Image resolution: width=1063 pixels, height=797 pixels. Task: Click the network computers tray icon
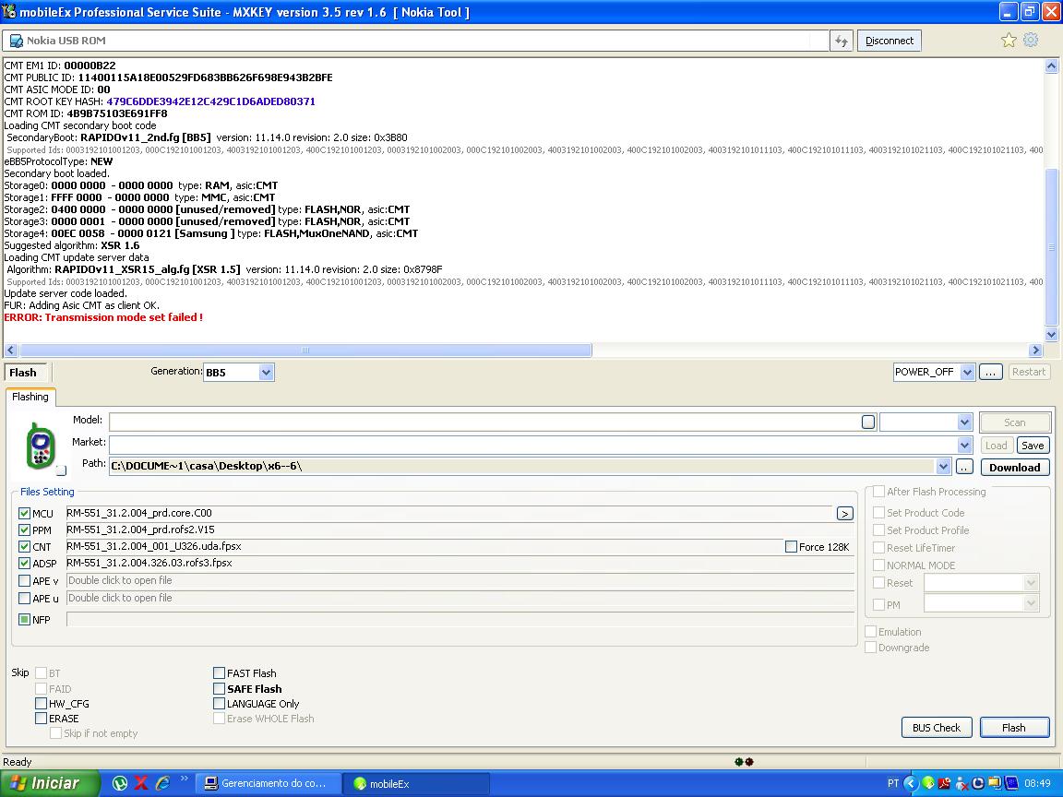[995, 783]
